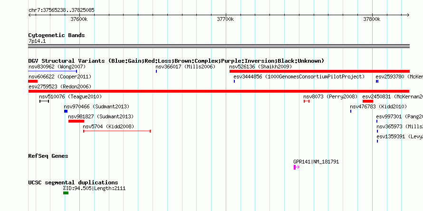Open the nsv5704 (Kidd2008) label

pos(108,126)
